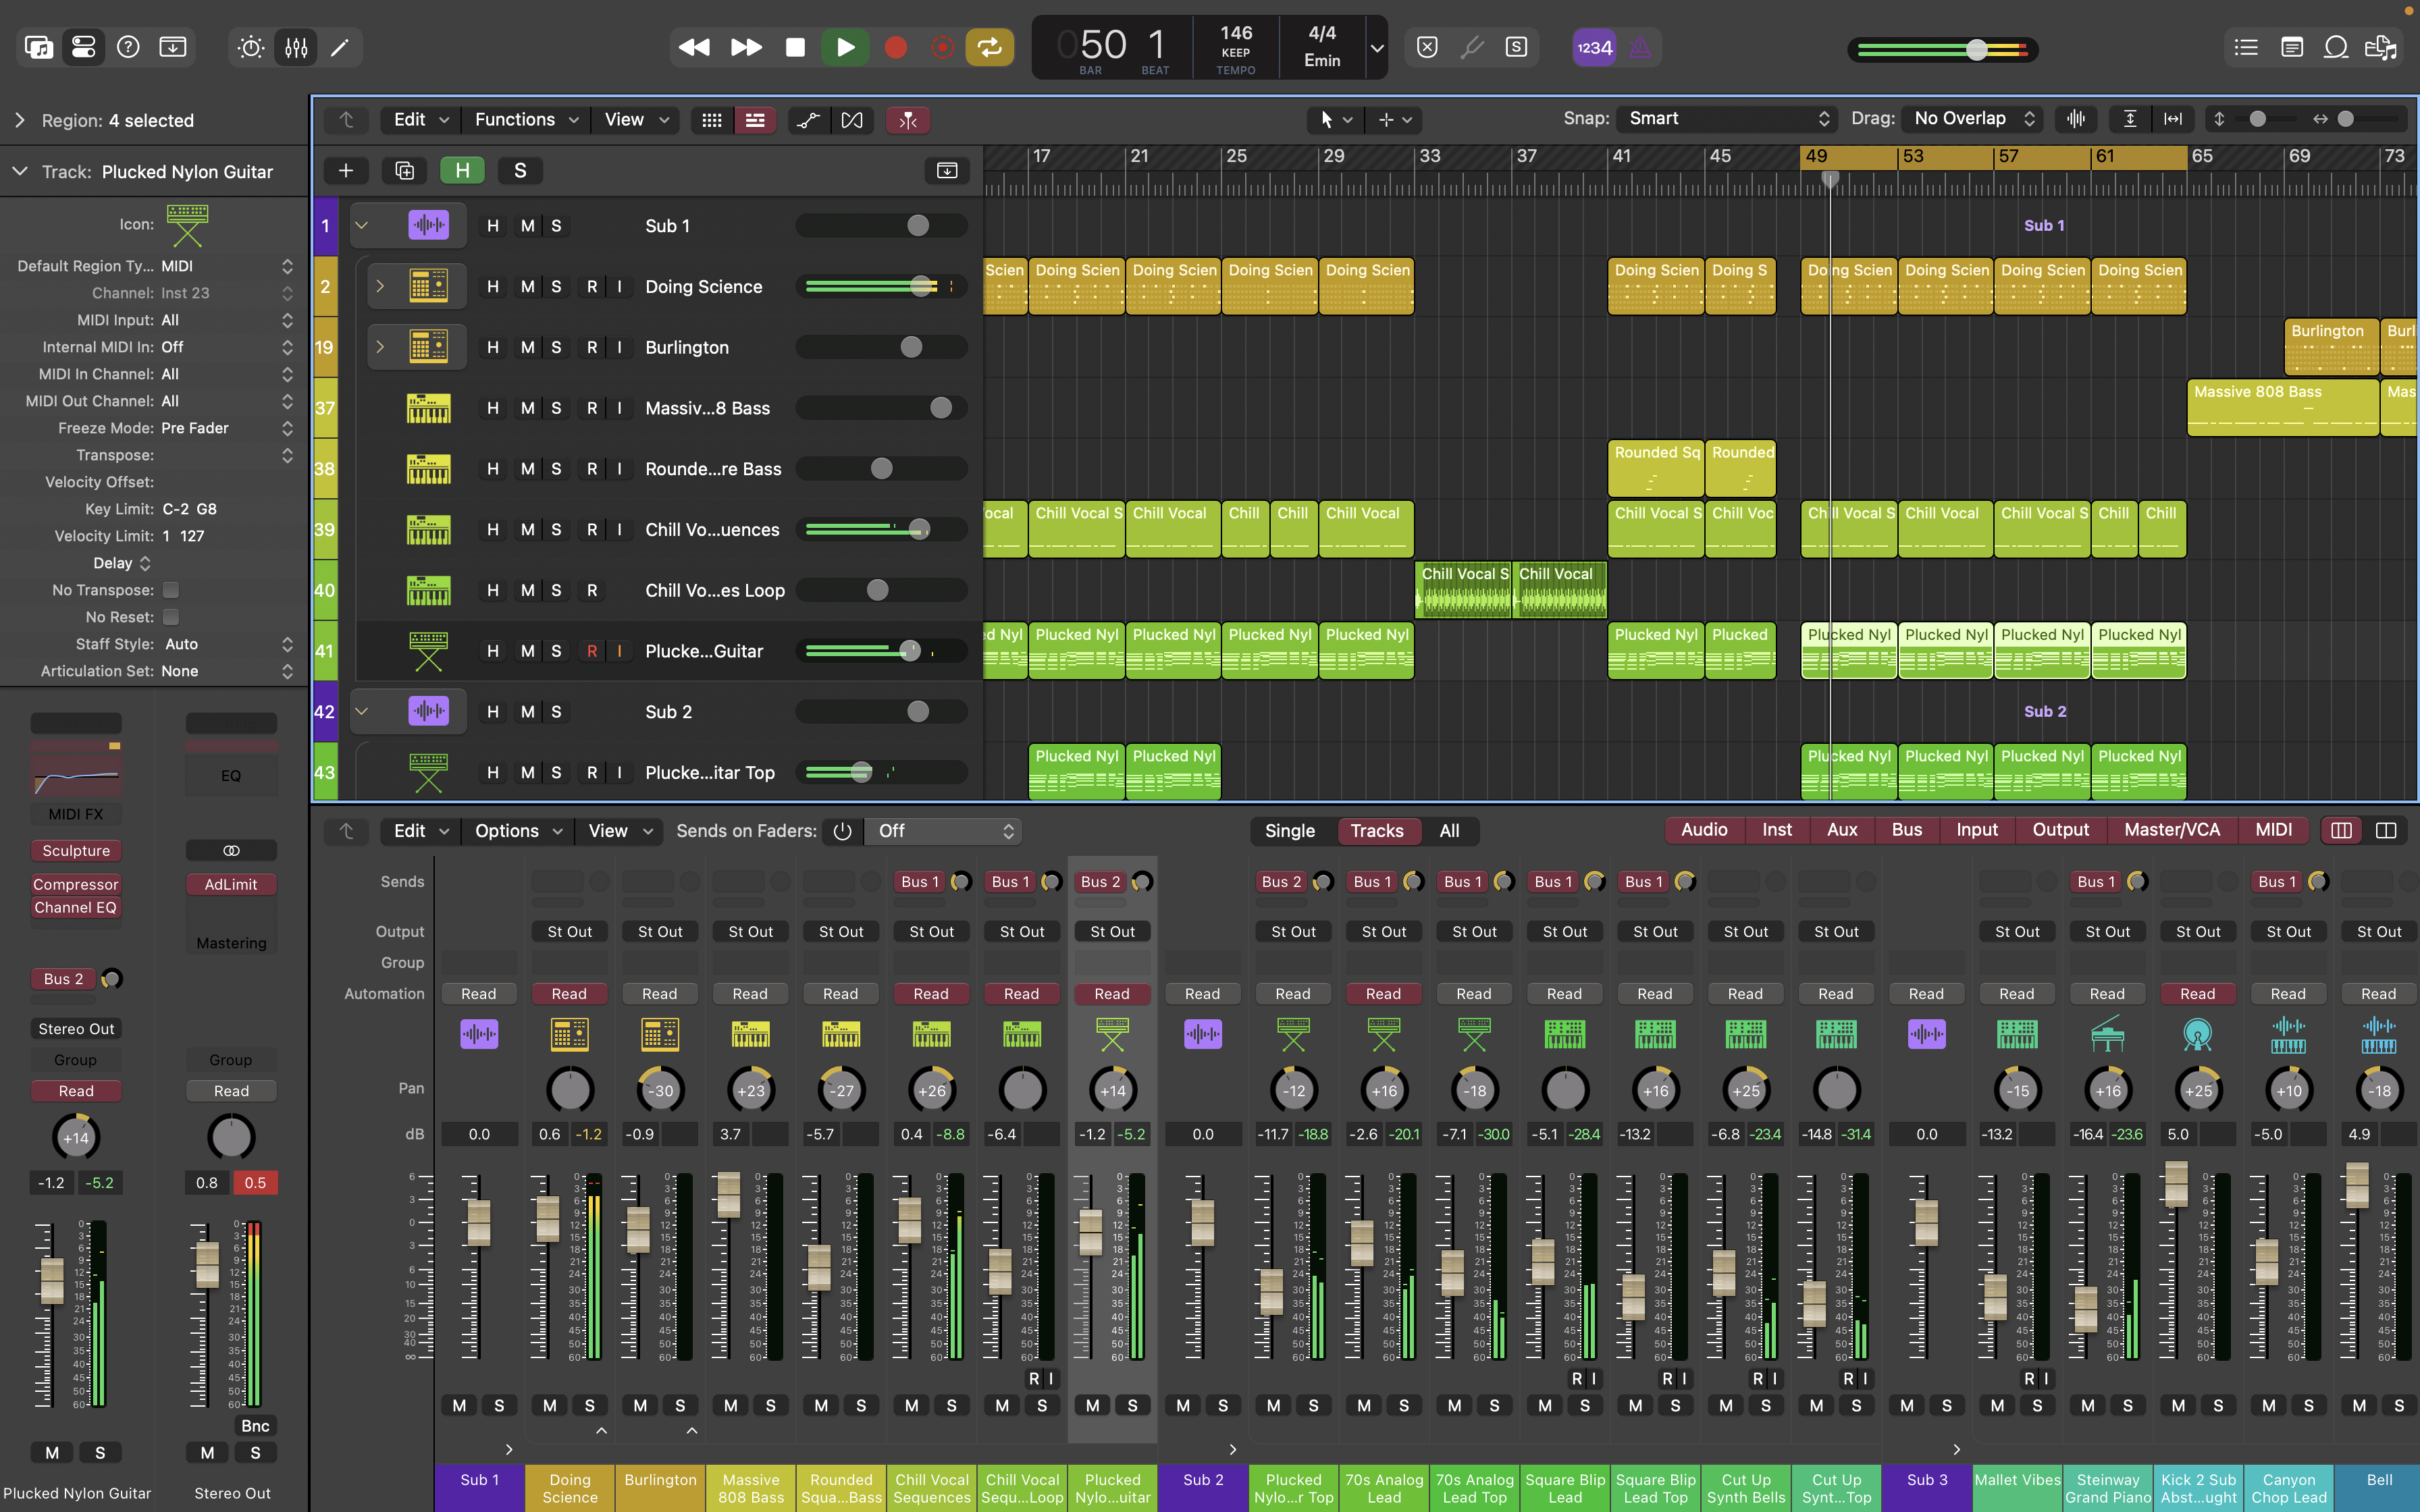Open the Snap Smart dropdown
The width and height of the screenshot is (2420, 1512).
pyautogui.click(x=1728, y=119)
